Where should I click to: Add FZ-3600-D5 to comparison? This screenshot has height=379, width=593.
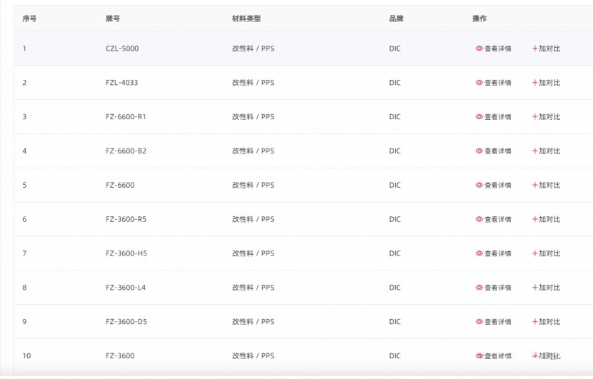[x=546, y=322]
